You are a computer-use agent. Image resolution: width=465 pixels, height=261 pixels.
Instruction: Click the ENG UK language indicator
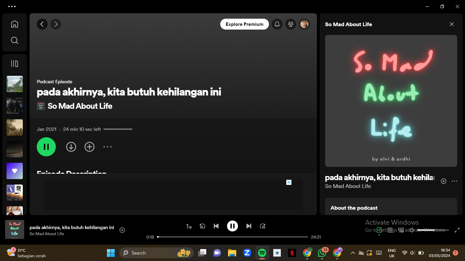(x=392, y=253)
